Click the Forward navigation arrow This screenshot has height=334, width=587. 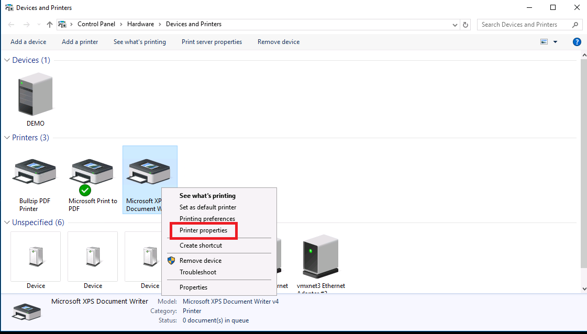[x=26, y=25]
